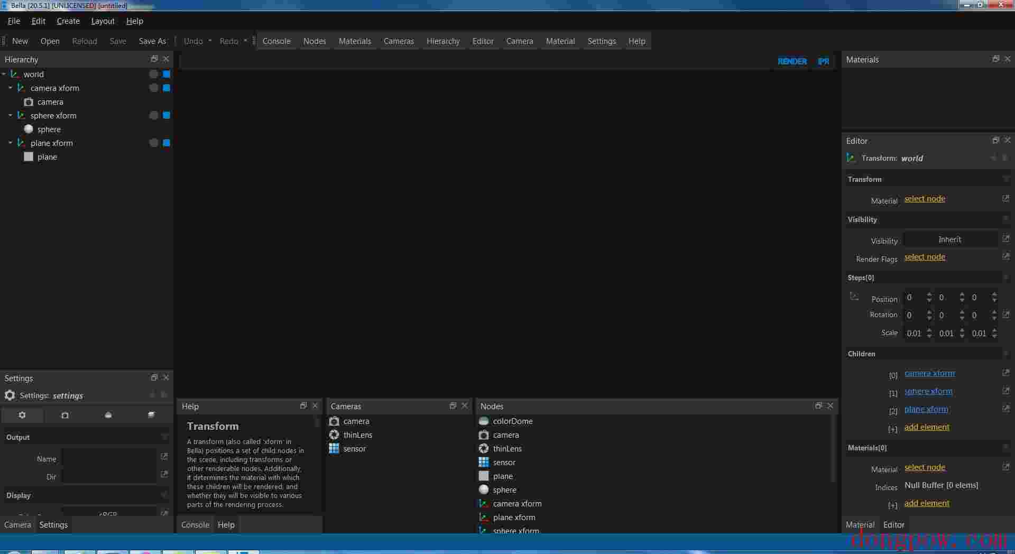Select the plane node icon in Hierarchy
This screenshot has width=1015, height=554.
click(29, 157)
